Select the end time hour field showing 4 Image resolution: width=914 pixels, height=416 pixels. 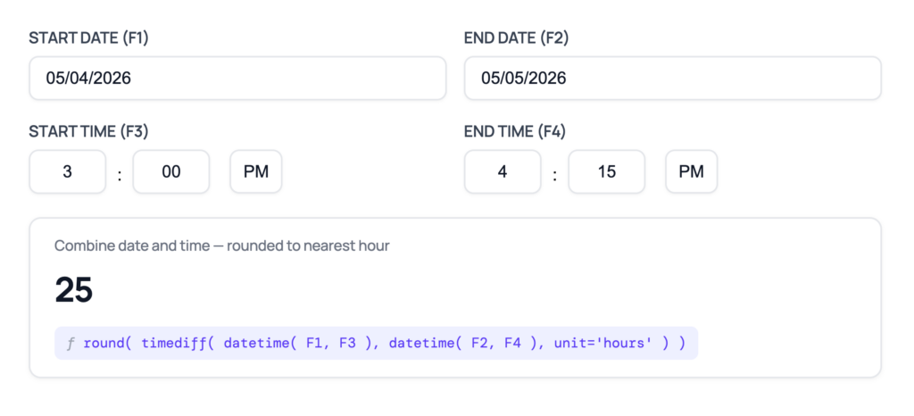[x=503, y=172]
